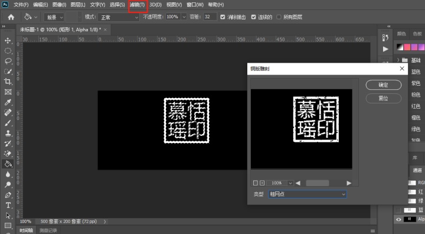
Task: Close the 未标题-1 document tab
Action: click(105, 30)
